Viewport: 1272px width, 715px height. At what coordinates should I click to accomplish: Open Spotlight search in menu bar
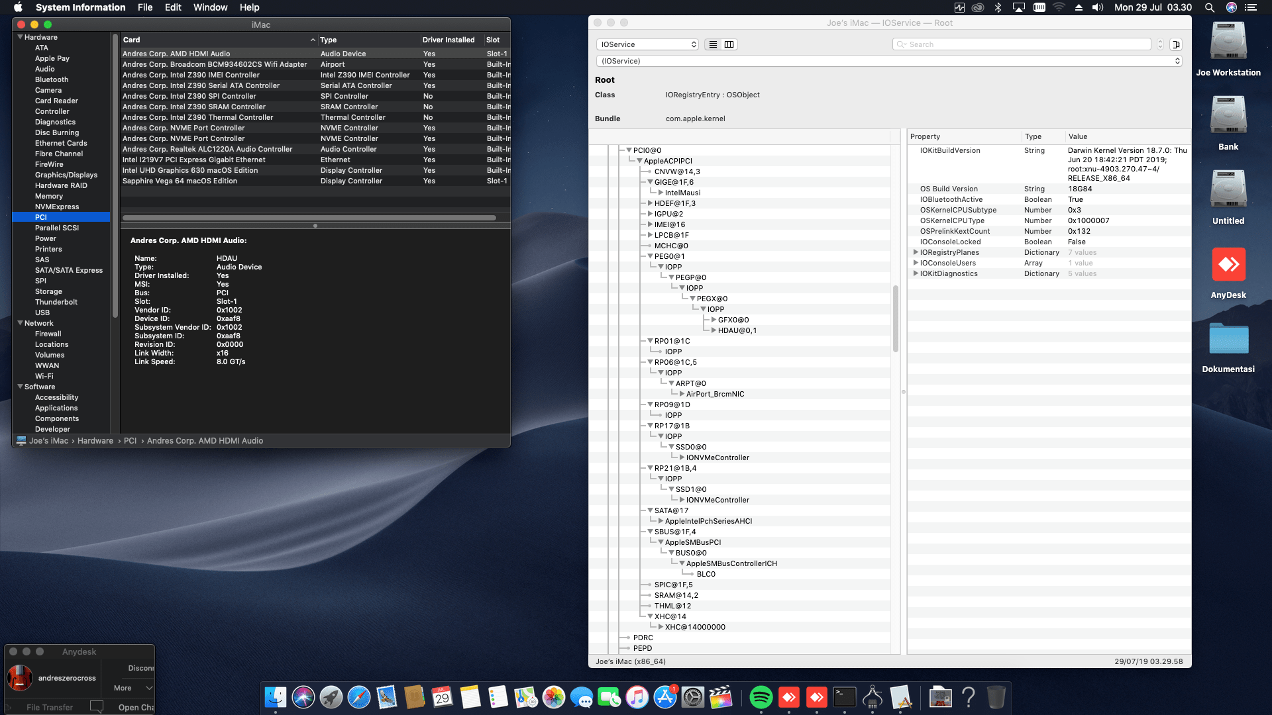[x=1210, y=7]
